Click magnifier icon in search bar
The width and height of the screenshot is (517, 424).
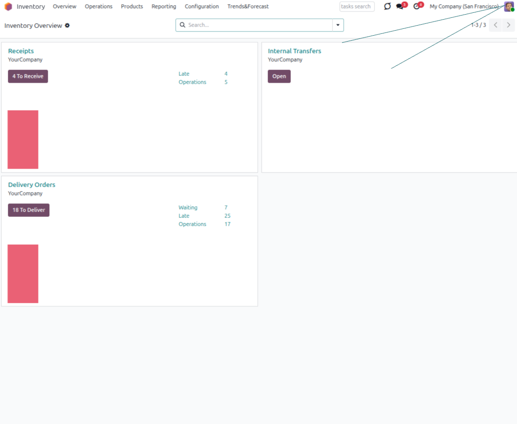pos(183,25)
